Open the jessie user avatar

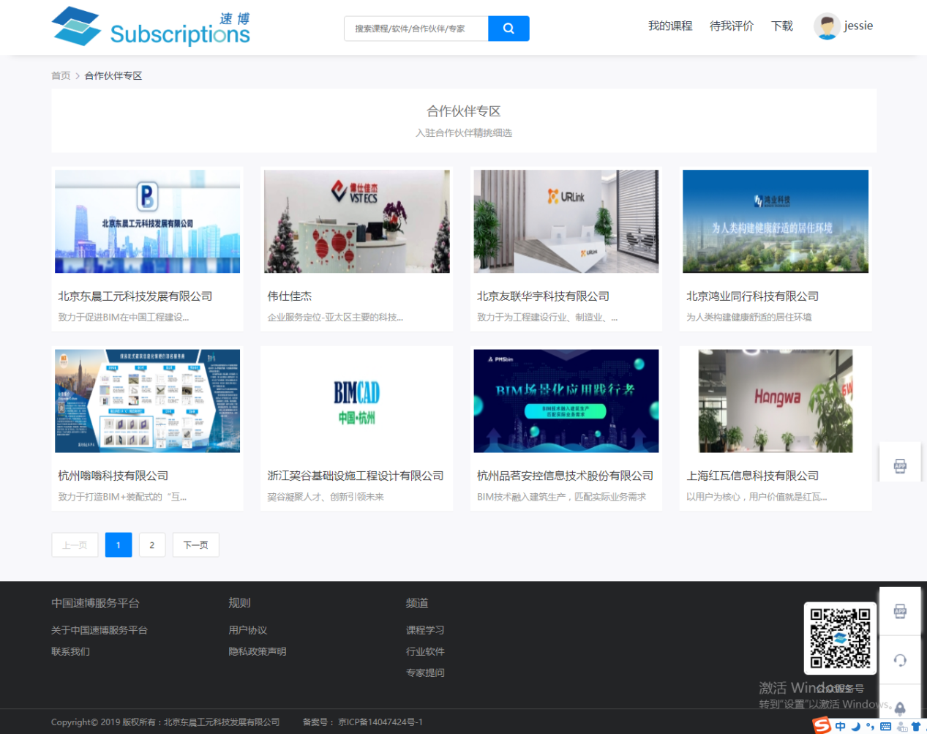pyautogui.click(x=827, y=26)
